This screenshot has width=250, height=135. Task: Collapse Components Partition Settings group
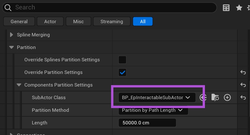(19, 85)
